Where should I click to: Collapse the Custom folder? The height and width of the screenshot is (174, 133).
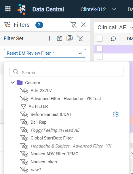[13, 83]
